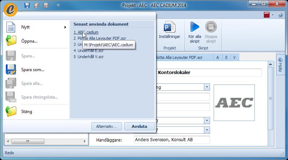Click the red AEC logo icon near help
Screen dimensions: 288x160
(x=266, y=15)
